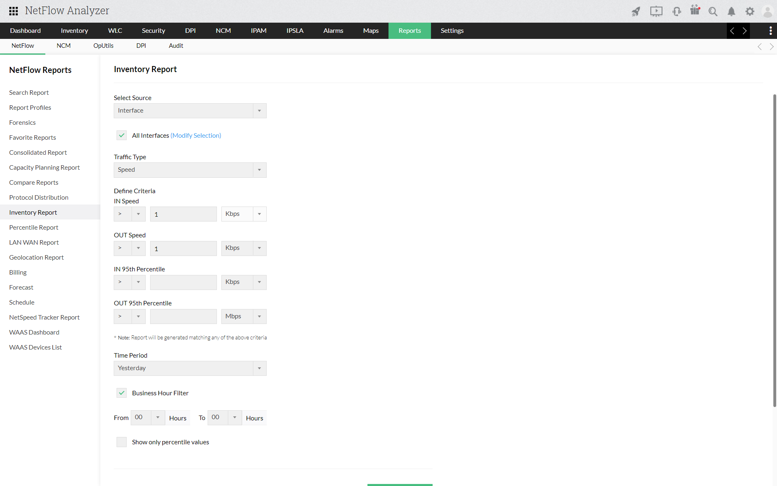Open Capacity Planning Report in sidebar
777x486 pixels.
point(45,167)
